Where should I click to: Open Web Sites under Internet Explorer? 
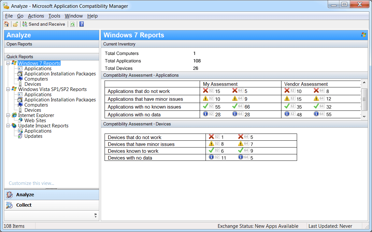coord(35,121)
